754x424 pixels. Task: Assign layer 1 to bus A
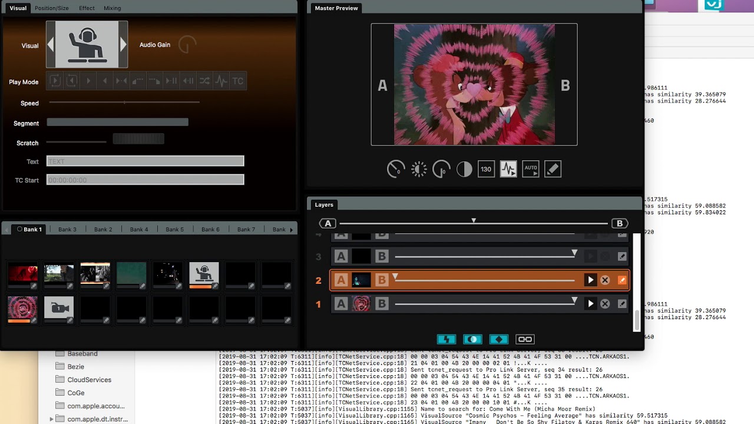[341, 304]
